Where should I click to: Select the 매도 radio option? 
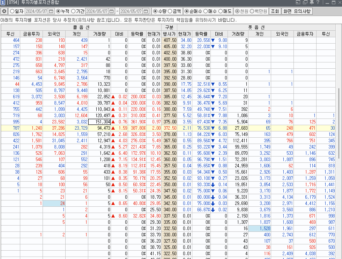point(220,11)
